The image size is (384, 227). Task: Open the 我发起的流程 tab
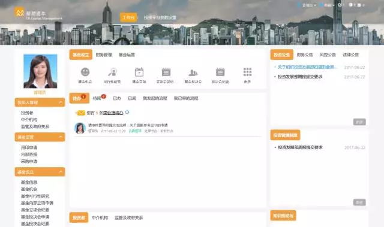[155, 98]
